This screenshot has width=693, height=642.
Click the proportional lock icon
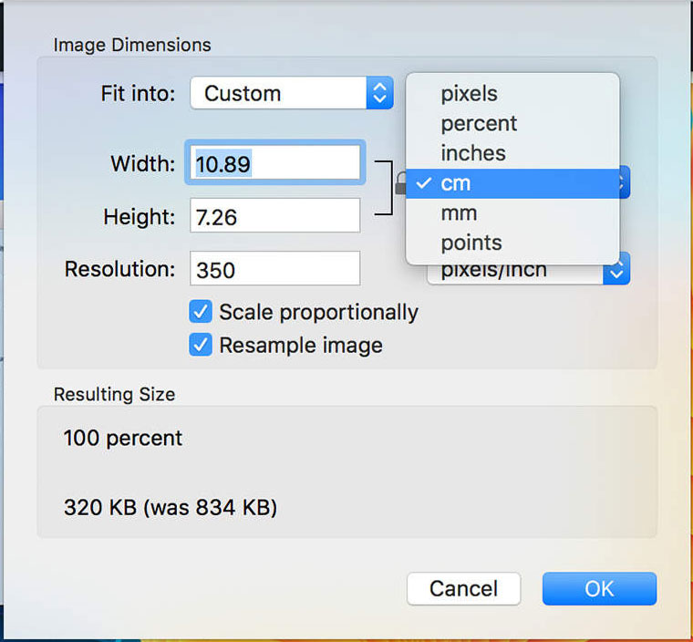400,187
